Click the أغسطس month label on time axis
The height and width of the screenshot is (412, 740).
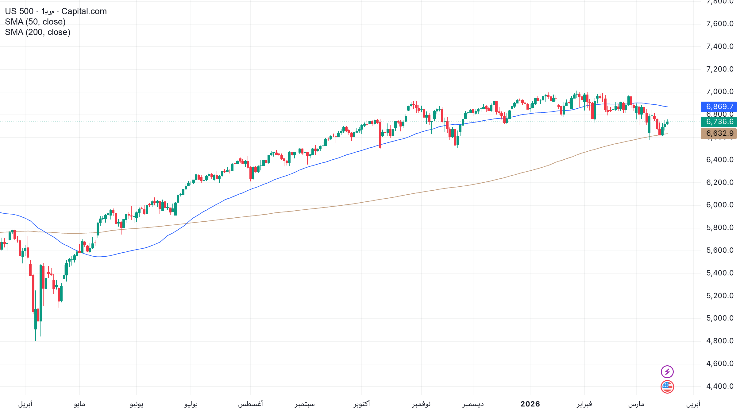[x=250, y=404]
